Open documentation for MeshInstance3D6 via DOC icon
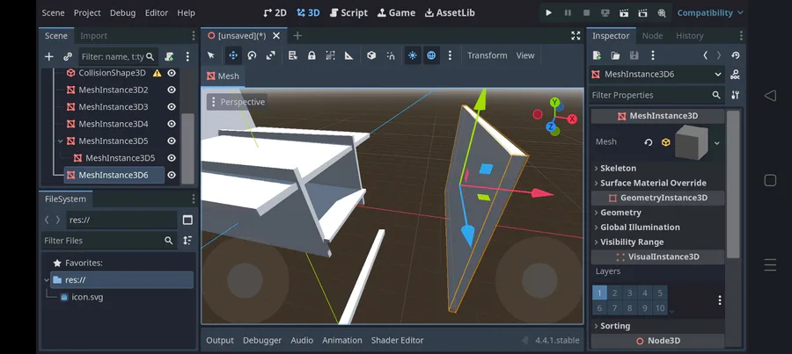Viewport: 792px width, 354px height. (x=736, y=75)
